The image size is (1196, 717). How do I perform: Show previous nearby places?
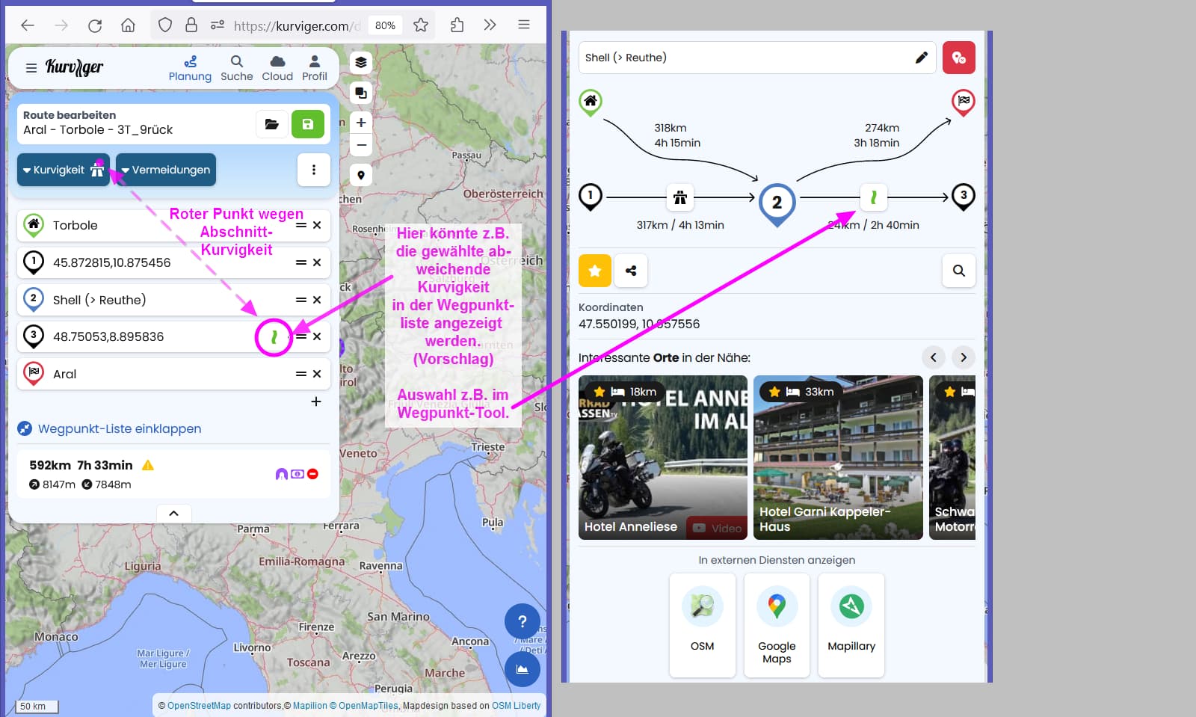click(x=933, y=357)
